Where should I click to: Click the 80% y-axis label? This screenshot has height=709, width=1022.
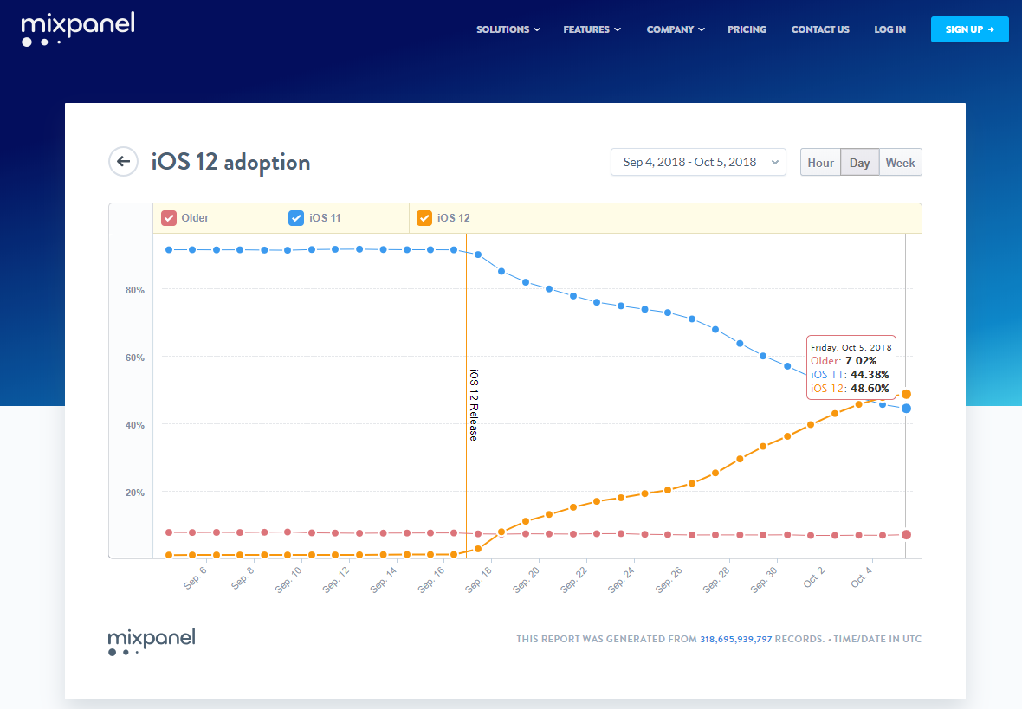pos(135,290)
